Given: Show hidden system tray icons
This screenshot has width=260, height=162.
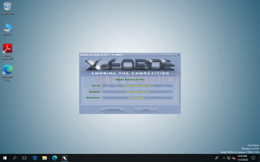Looking at the screenshot, I should 224,158.
